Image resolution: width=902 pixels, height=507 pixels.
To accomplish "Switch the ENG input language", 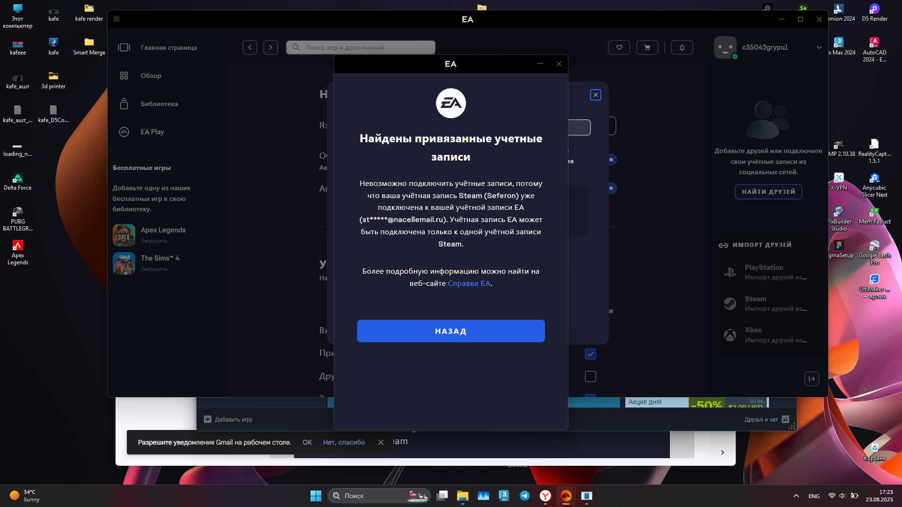I will click(814, 496).
